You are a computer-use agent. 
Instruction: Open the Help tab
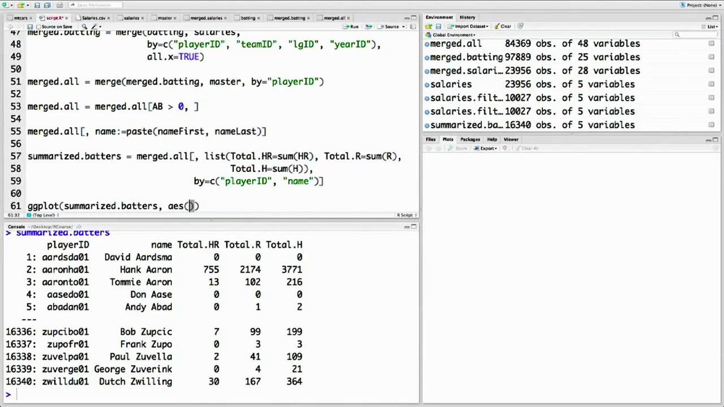pyautogui.click(x=492, y=139)
